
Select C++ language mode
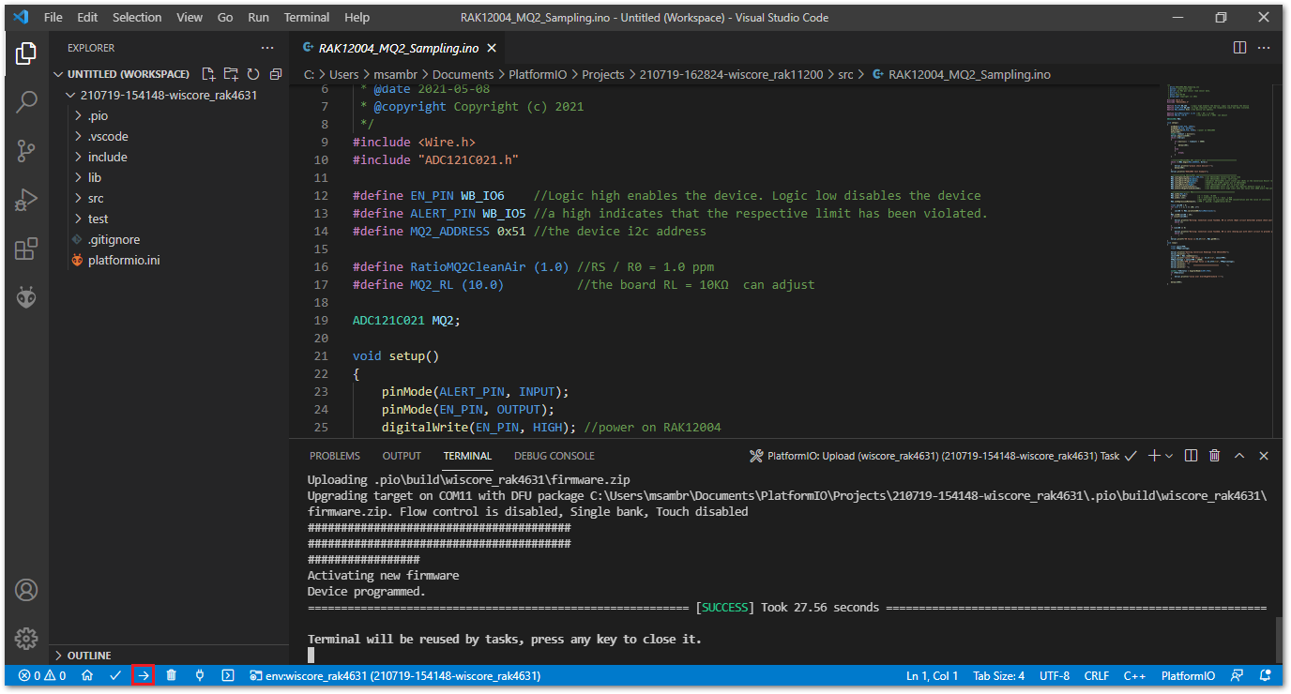[1135, 675]
